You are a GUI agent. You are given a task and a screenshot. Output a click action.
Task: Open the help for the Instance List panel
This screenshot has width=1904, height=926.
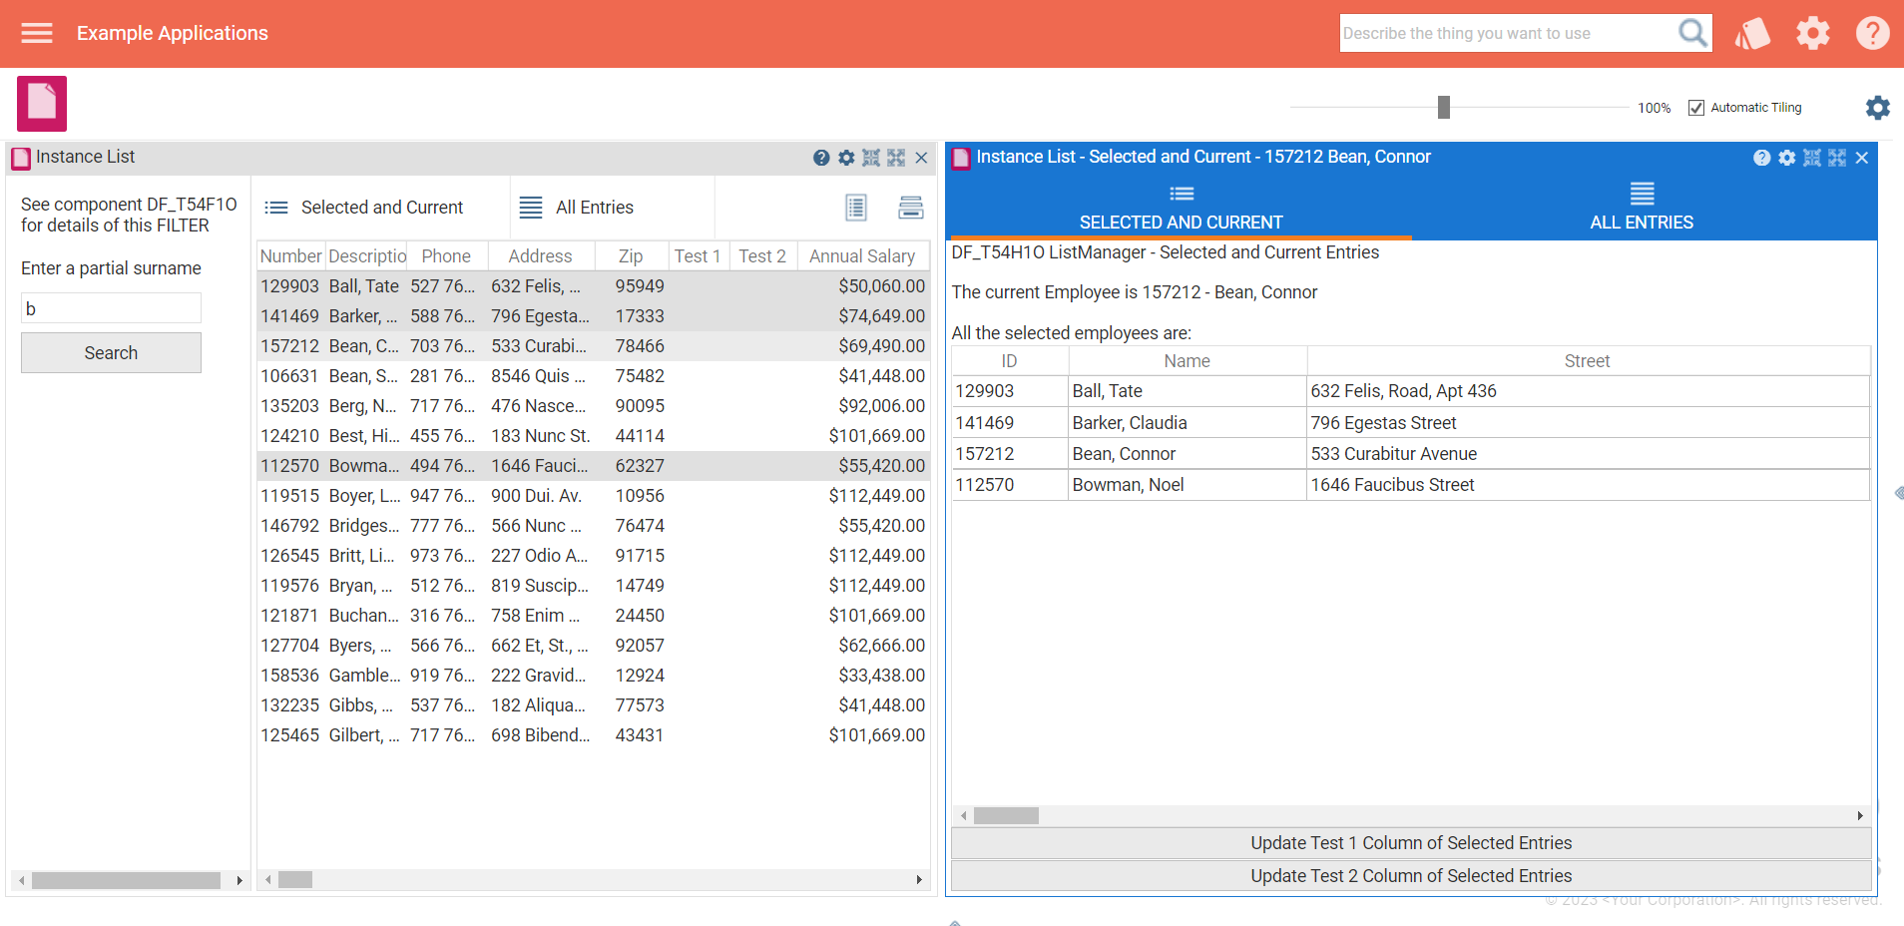coord(821,158)
